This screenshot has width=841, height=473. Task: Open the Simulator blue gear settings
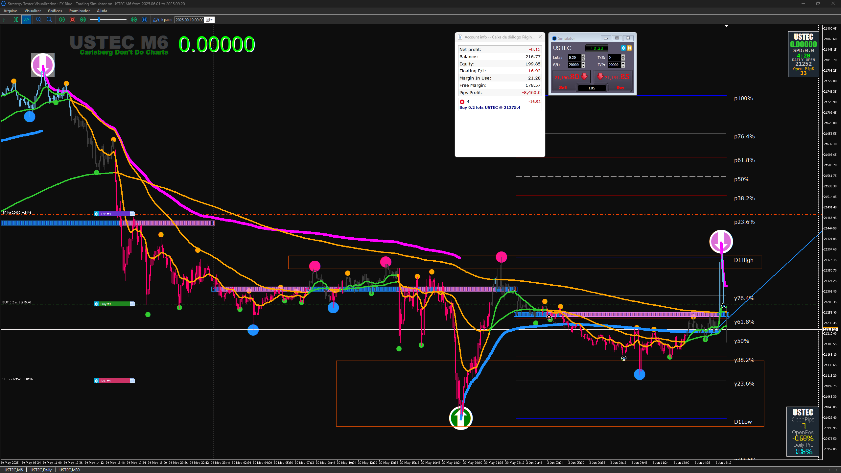pyautogui.click(x=623, y=48)
